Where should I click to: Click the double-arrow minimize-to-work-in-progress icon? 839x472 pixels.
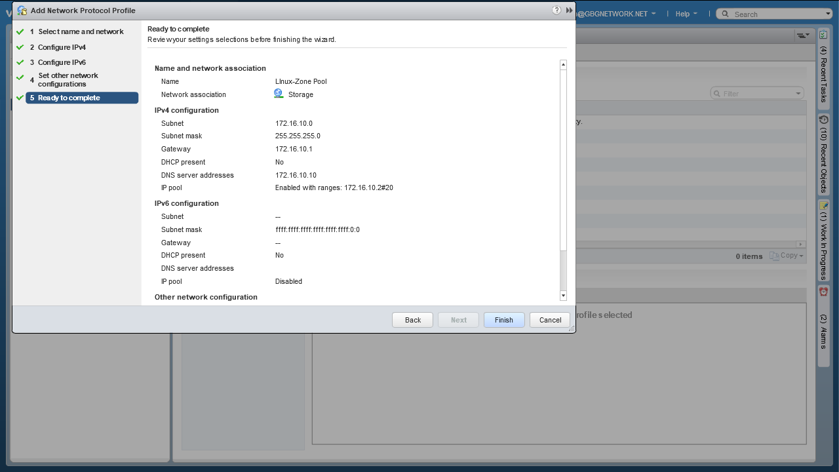pos(569,10)
